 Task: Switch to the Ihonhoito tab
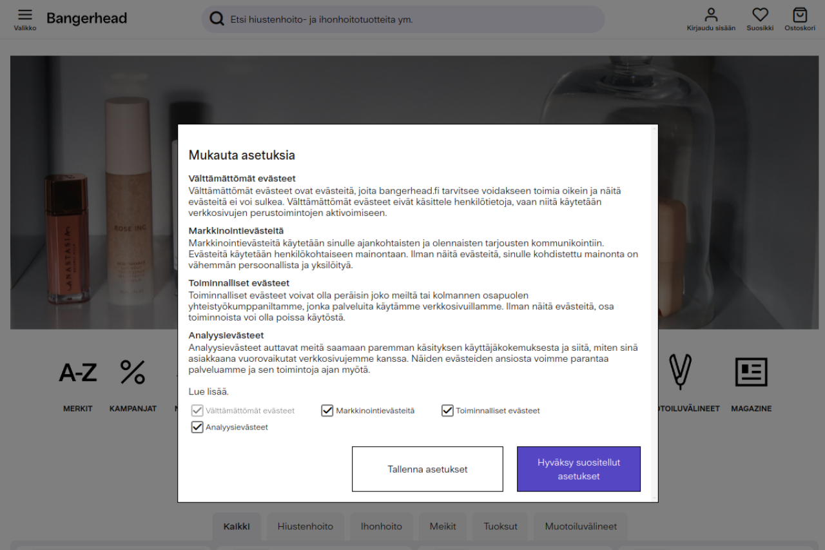coord(382,526)
